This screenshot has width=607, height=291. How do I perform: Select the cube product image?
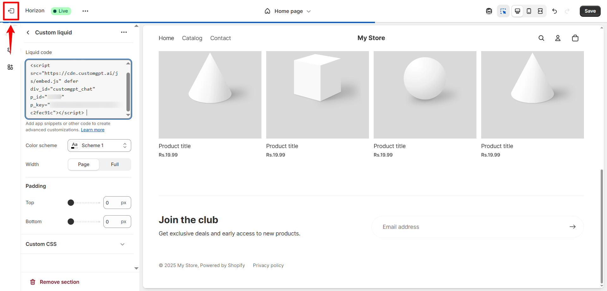pyautogui.click(x=317, y=95)
